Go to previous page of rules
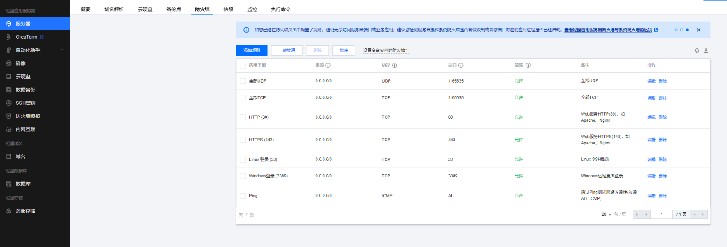 point(646,214)
